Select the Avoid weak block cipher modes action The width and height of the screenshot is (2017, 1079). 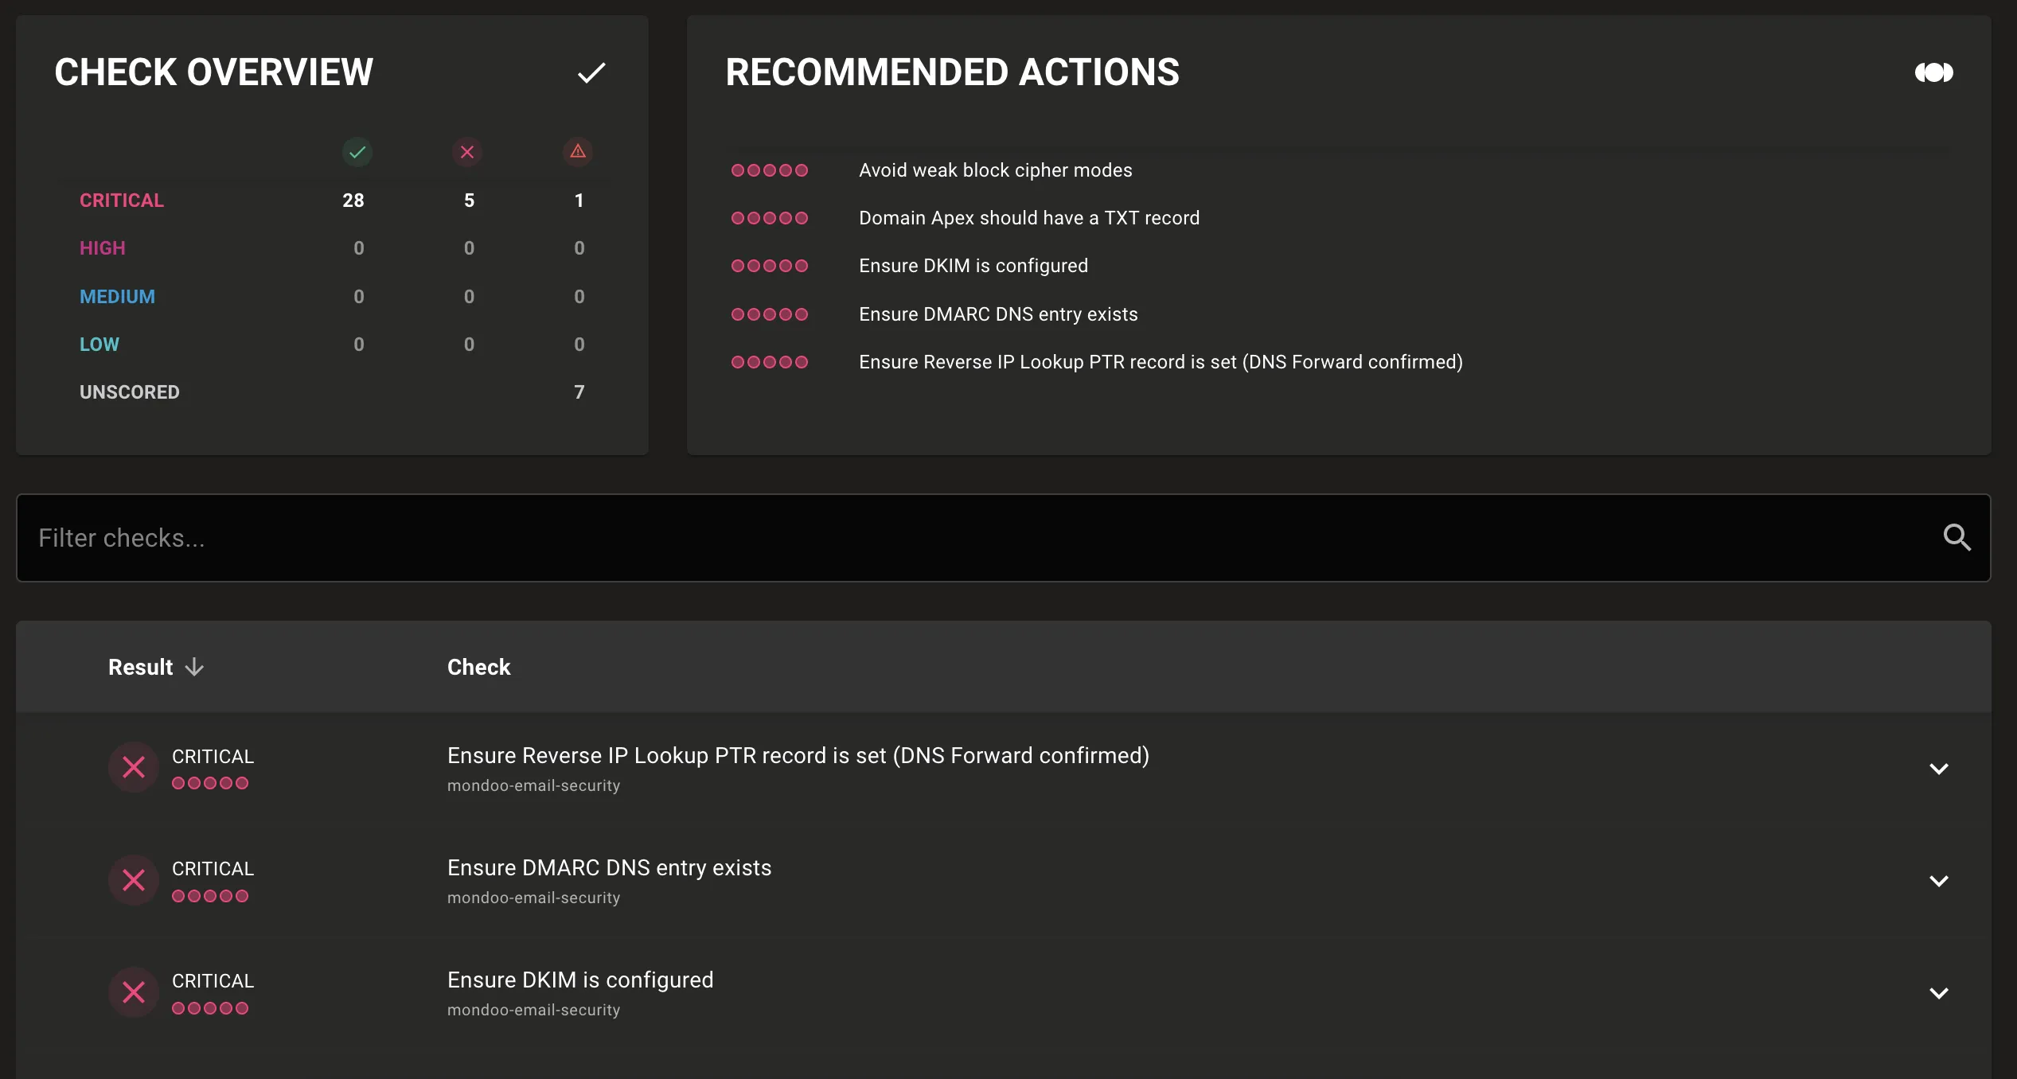(x=995, y=169)
